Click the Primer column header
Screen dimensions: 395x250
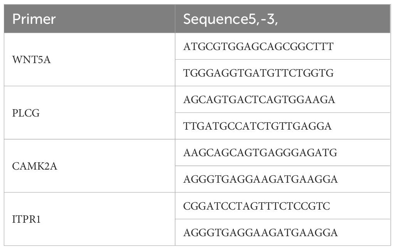[x=89, y=18]
